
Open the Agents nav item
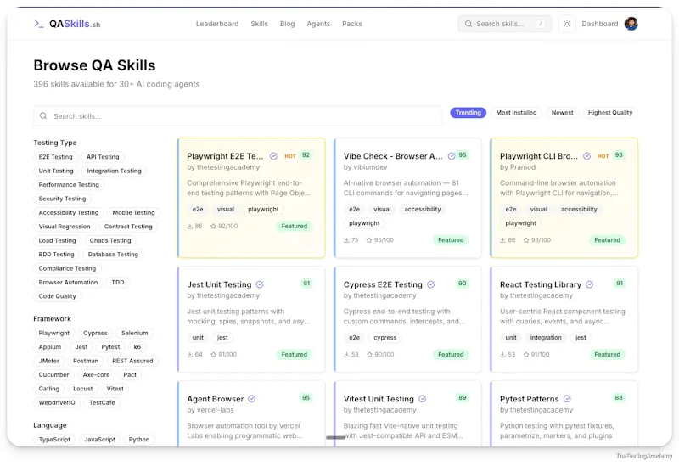pyautogui.click(x=318, y=24)
